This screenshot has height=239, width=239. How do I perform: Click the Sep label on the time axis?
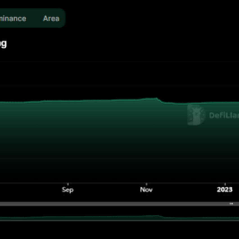[x=68, y=190]
